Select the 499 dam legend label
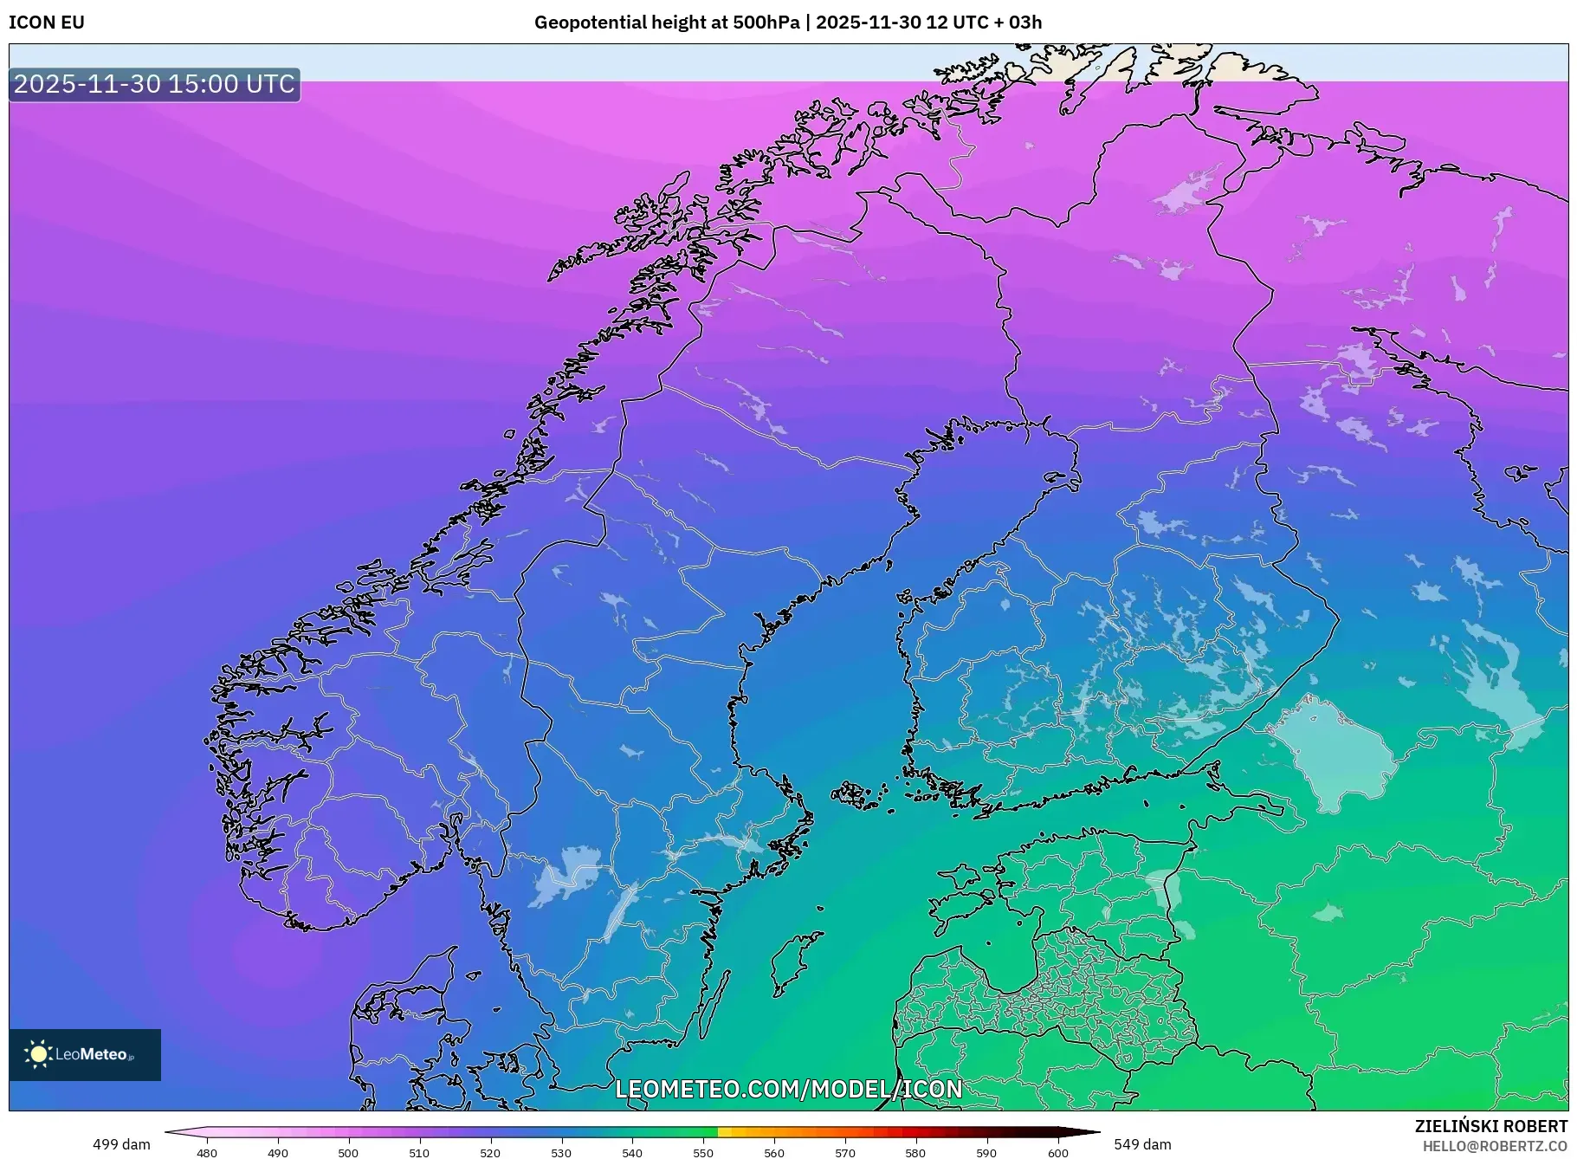 click(x=122, y=1143)
